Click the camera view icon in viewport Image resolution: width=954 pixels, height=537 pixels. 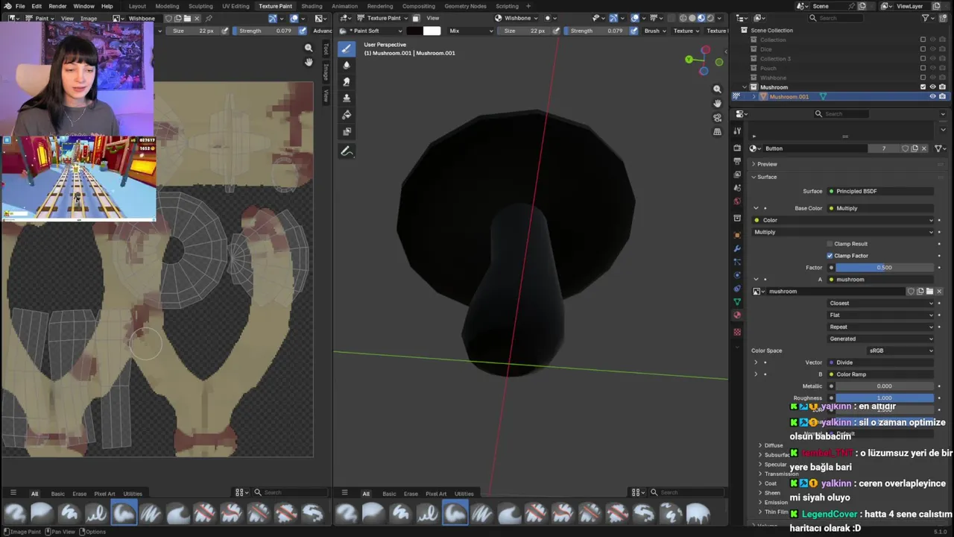(717, 118)
